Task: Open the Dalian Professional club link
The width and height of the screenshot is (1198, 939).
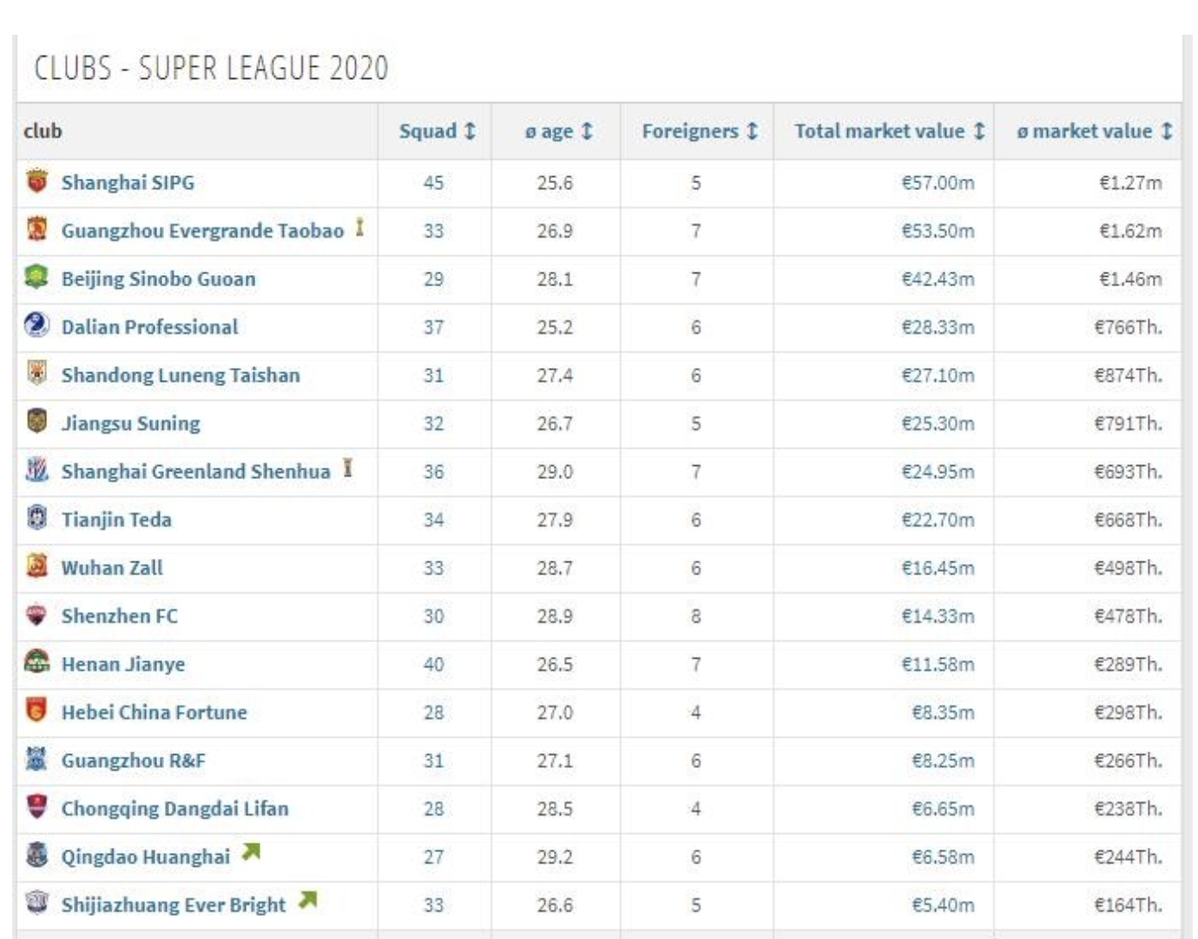Action: (x=149, y=327)
